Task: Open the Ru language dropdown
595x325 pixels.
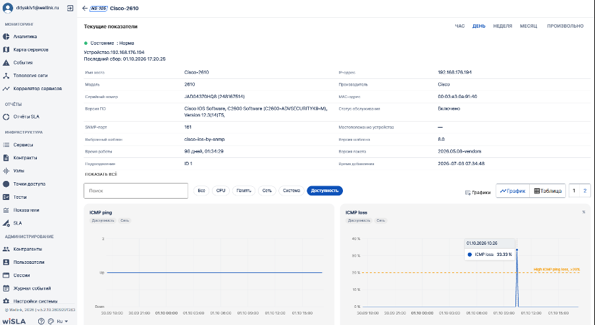Action: click(63, 321)
